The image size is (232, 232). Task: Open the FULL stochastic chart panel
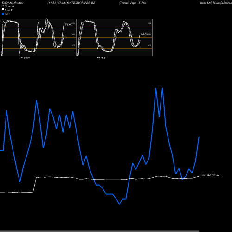pos(115,37)
